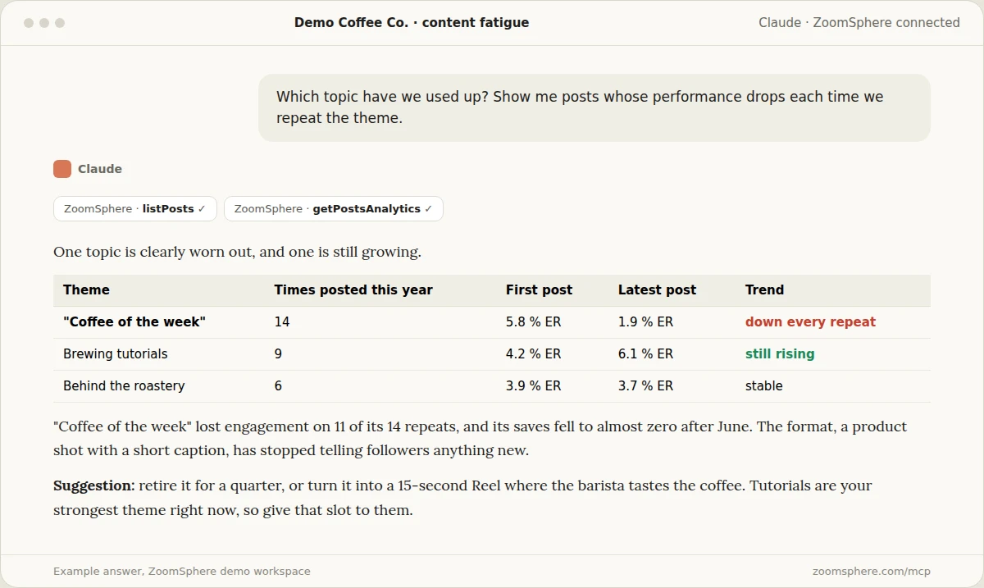Open the ZoomSphere listPosts tool chip
Image resolution: width=984 pixels, height=588 pixels.
pyautogui.click(x=135, y=209)
